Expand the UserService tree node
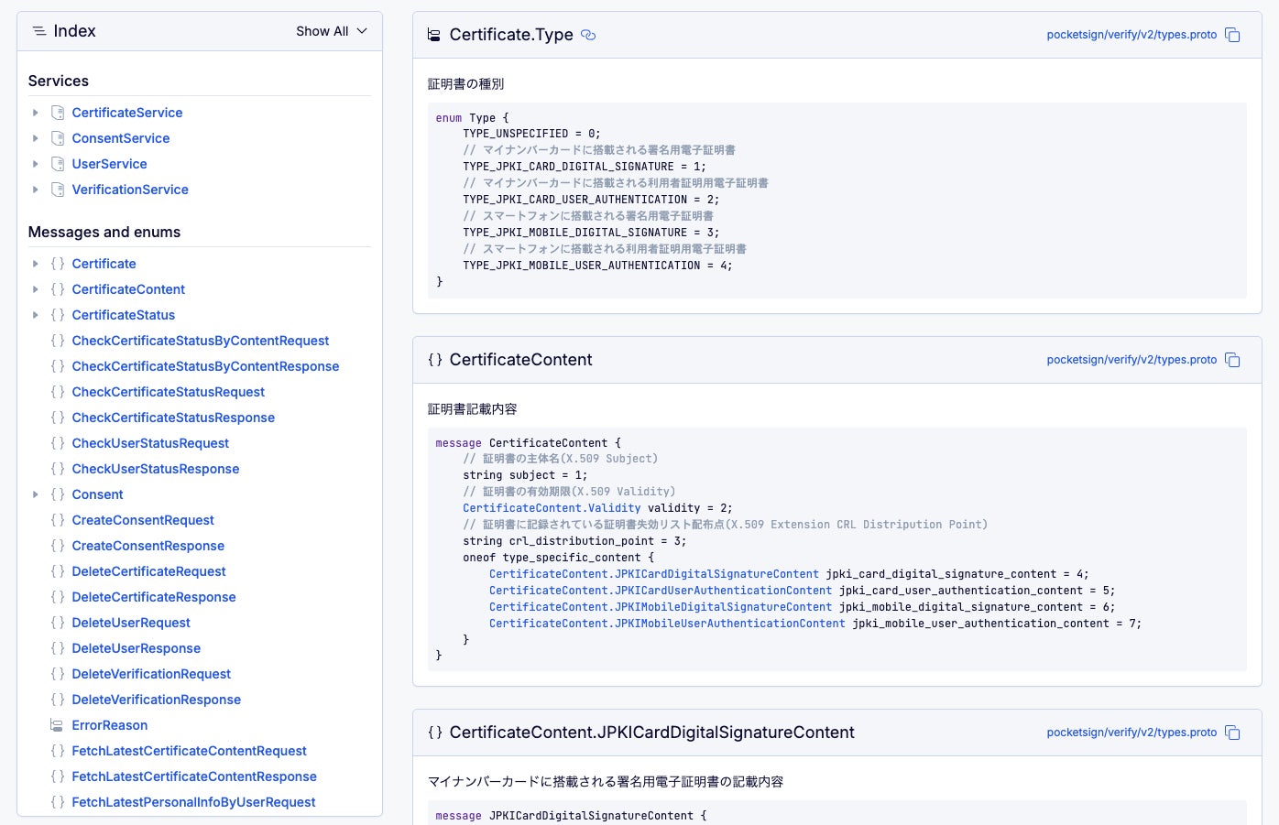 36,164
